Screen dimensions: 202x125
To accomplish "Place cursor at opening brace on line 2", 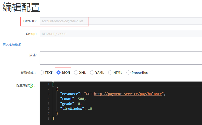I will point(57,89).
